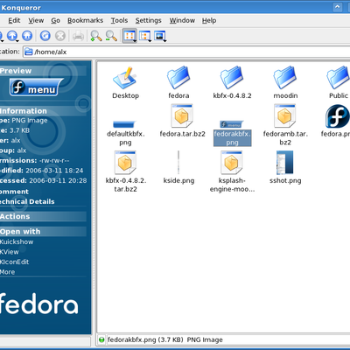Image resolution: width=350 pixels, height=350 pixels.
Task: Click the Modified date 2006-03-11 18:24
Action: tap(54, 171)
